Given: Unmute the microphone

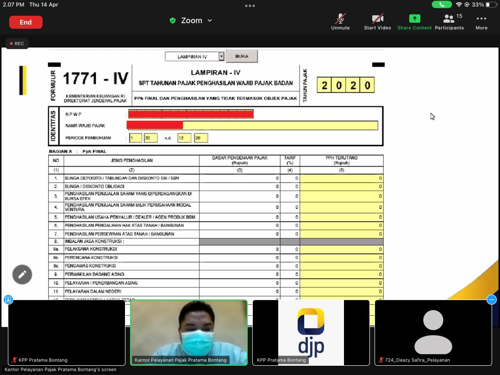Looking at the screenshot, I should coord(340,21).
